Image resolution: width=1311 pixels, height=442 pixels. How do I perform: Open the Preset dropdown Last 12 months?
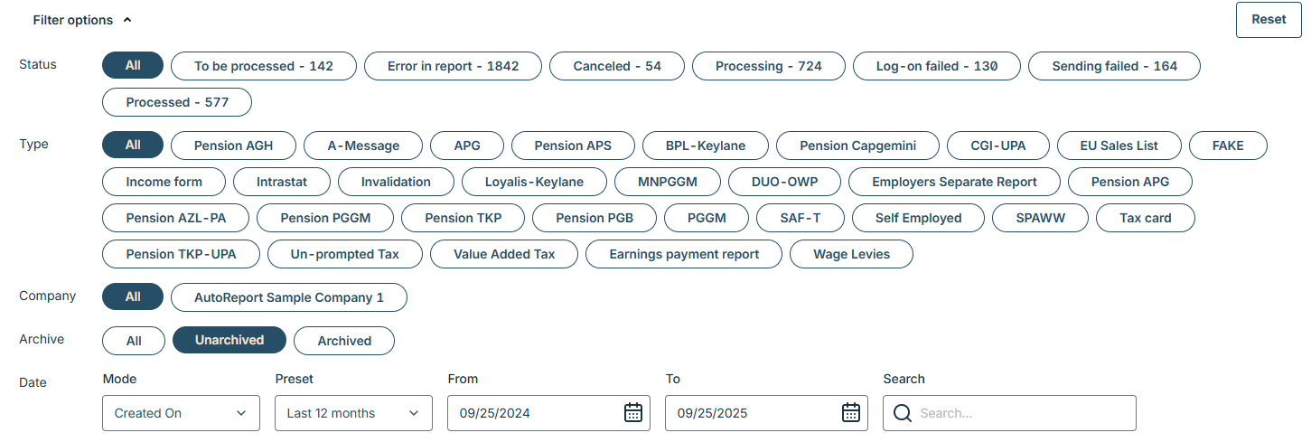pyautogui.click(x=353, y=413)
